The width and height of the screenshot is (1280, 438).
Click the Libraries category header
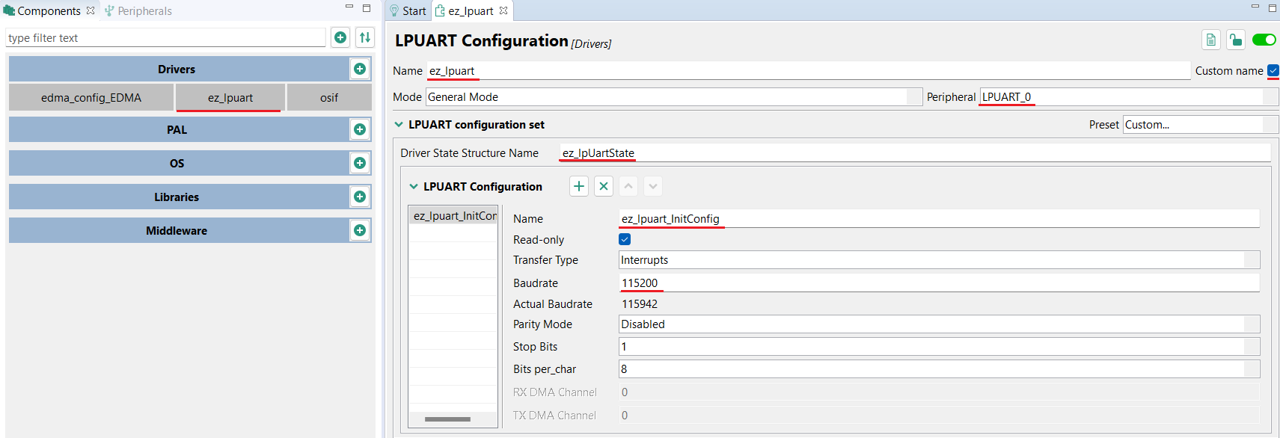click(177, 197)
